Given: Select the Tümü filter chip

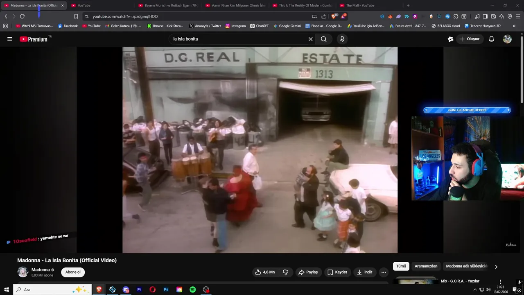Looking at the screenshot, I should tap(401, 266).
